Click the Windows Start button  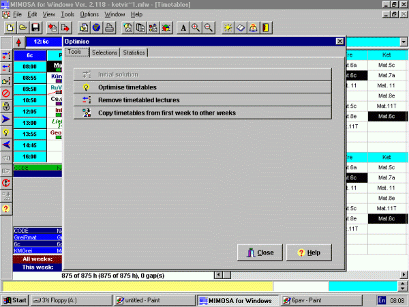tap(14, 300)
